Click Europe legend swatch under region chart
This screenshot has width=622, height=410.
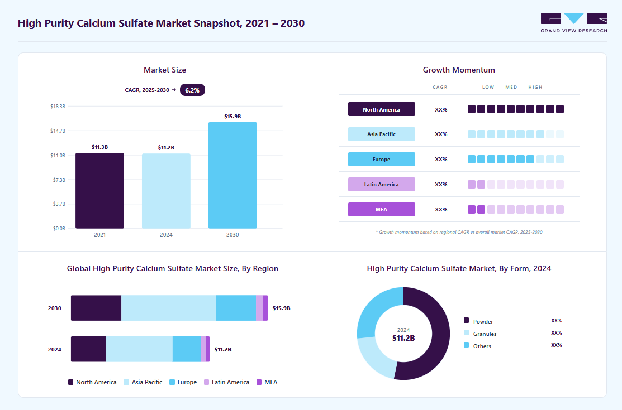(172, 382)
